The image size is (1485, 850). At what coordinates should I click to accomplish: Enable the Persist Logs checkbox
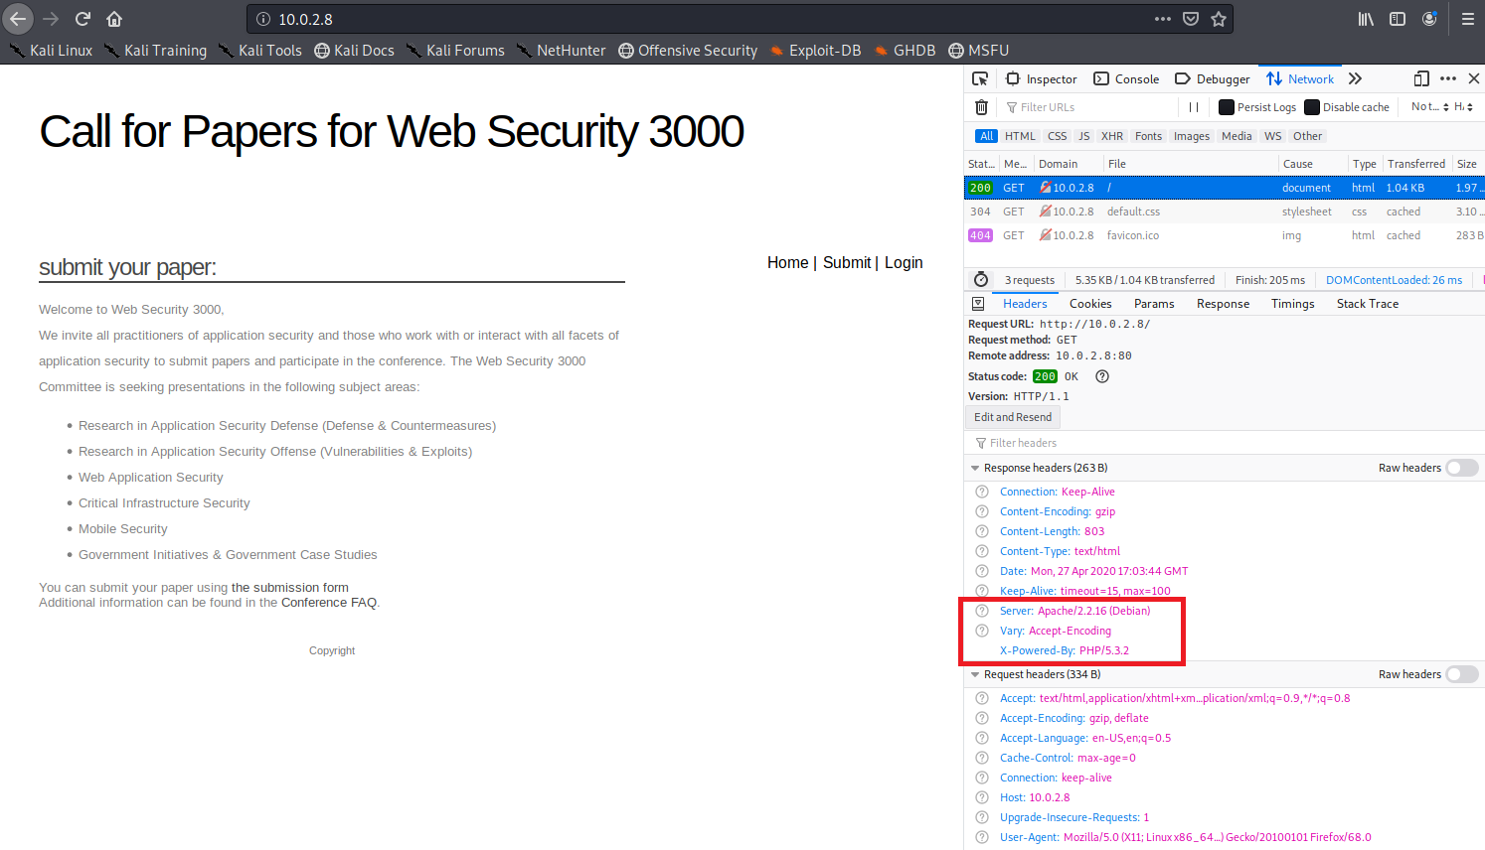(x=1227, y=107)
